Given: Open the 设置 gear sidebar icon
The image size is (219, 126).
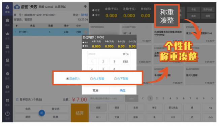Looking at the screenshot, I should pos(7,89).
